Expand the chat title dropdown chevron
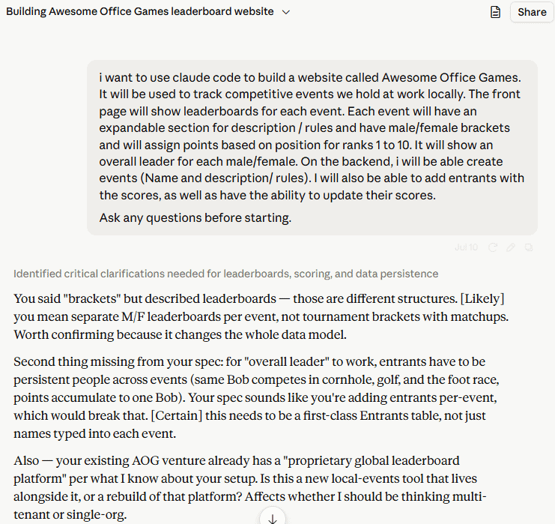555x524 pixels. point(286,12)
